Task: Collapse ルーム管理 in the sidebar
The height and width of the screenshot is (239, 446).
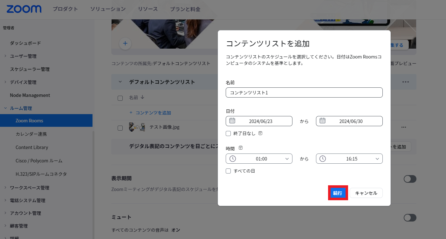Action: (5, 108)
